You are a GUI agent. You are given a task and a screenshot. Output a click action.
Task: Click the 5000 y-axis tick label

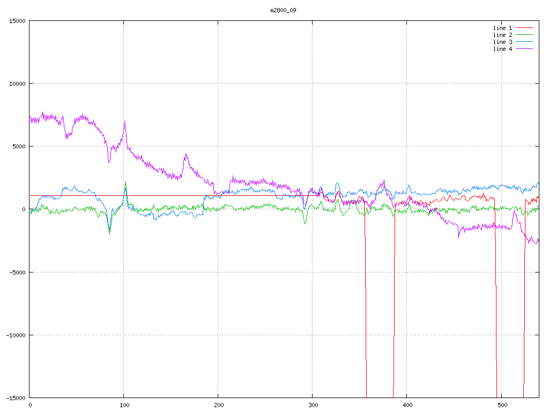pos(19,146)
